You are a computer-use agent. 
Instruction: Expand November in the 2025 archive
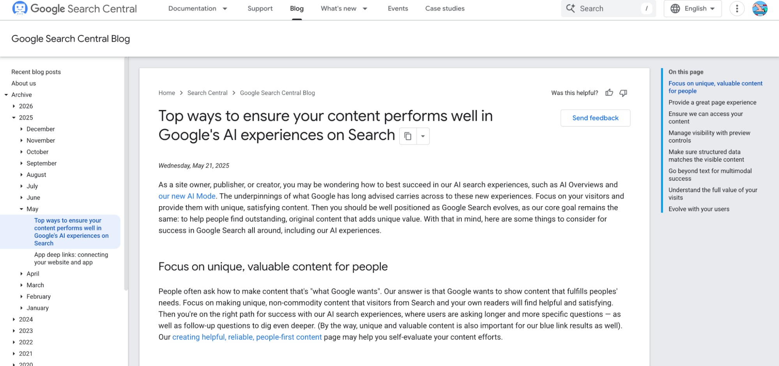[x=21, y=140]
